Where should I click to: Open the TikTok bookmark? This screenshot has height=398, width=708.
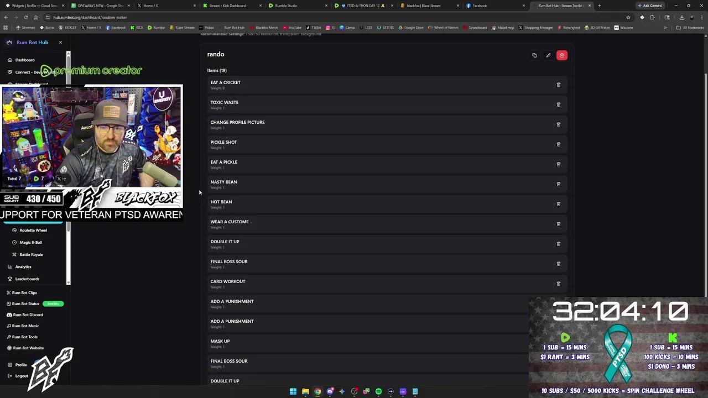pos(314,28)
